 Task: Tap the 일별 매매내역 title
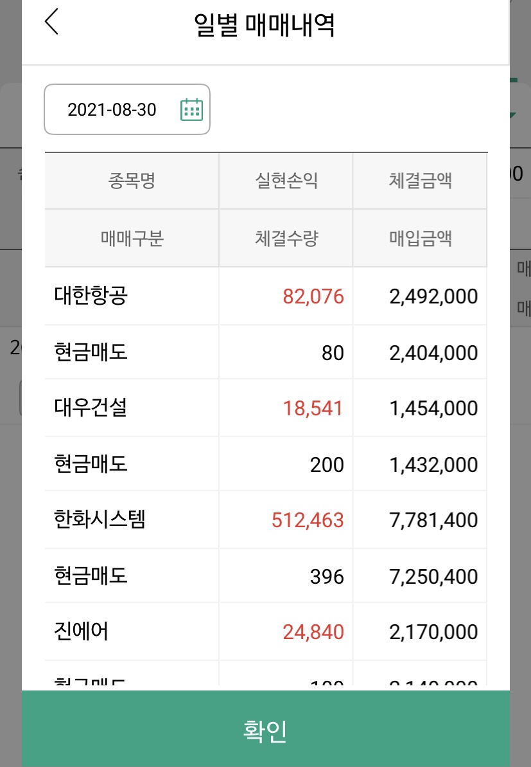pos(265,26)
